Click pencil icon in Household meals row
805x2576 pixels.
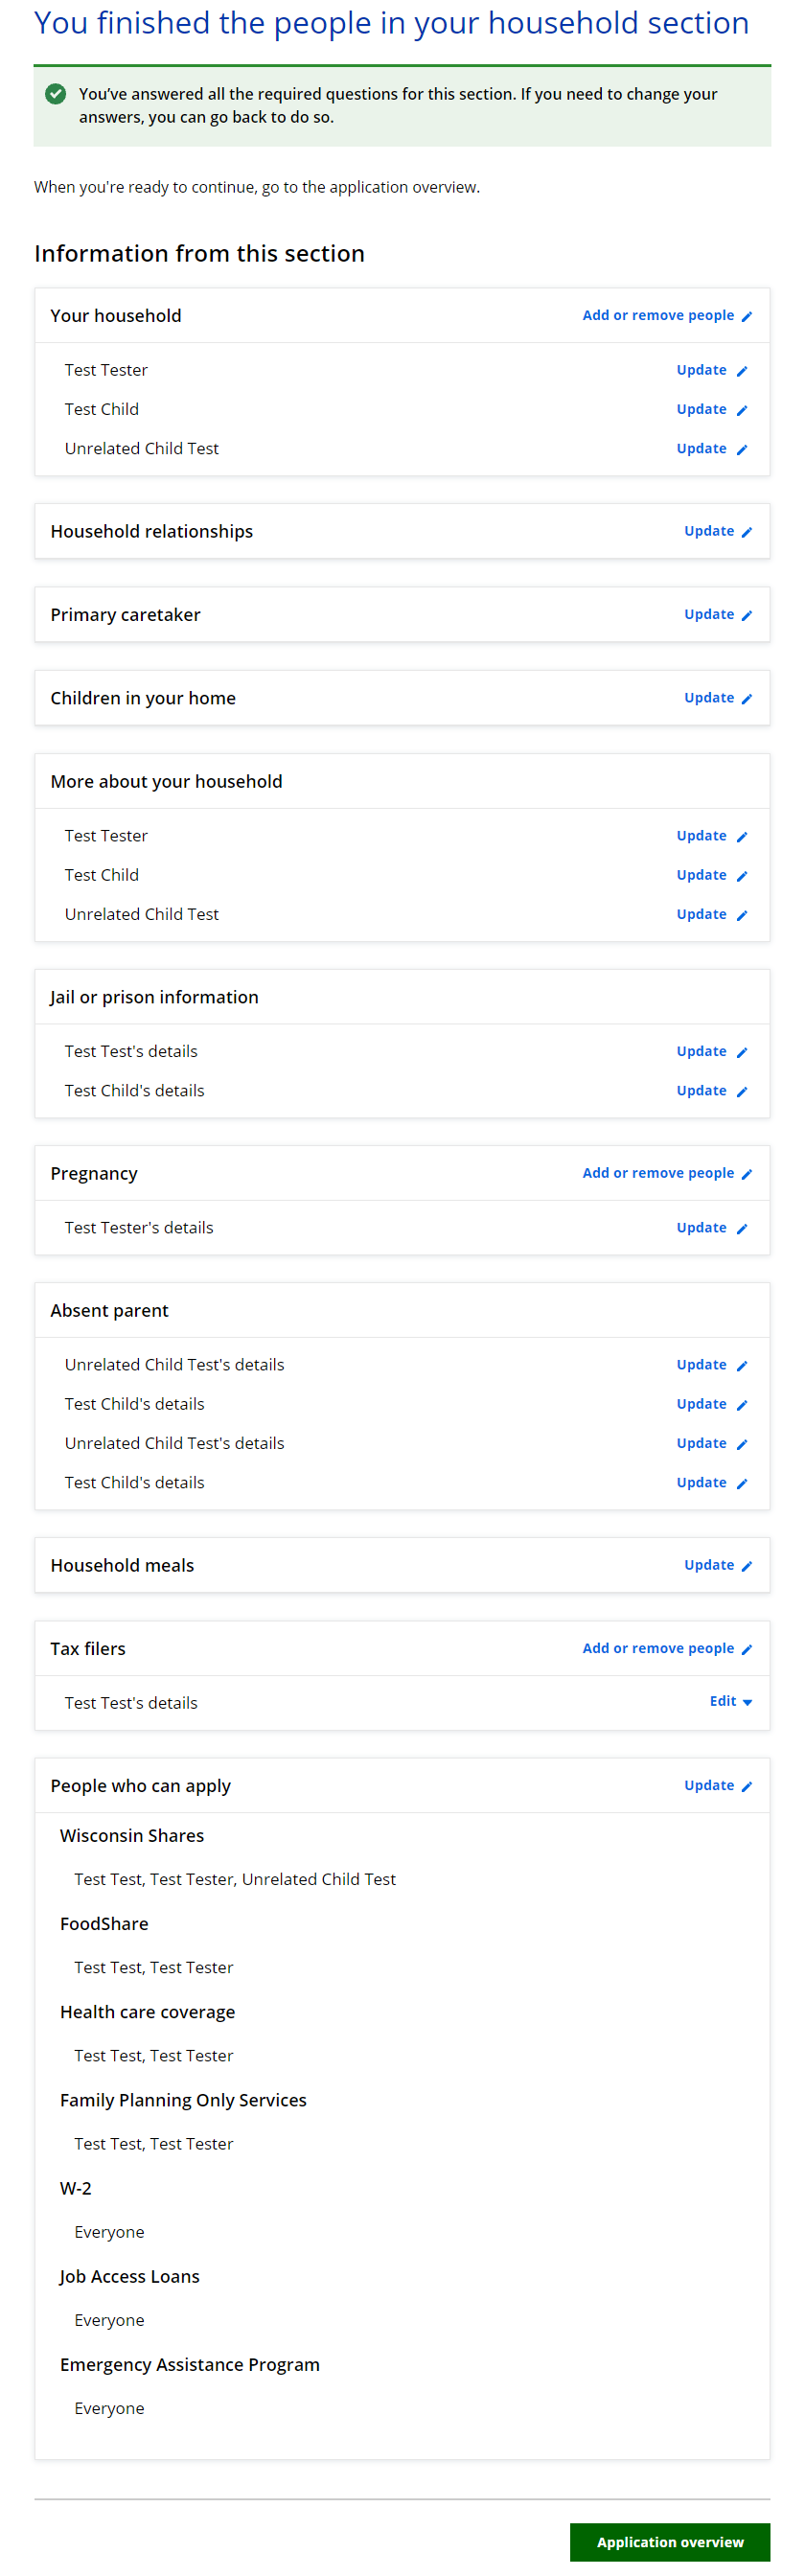(x=747, y=1566)
